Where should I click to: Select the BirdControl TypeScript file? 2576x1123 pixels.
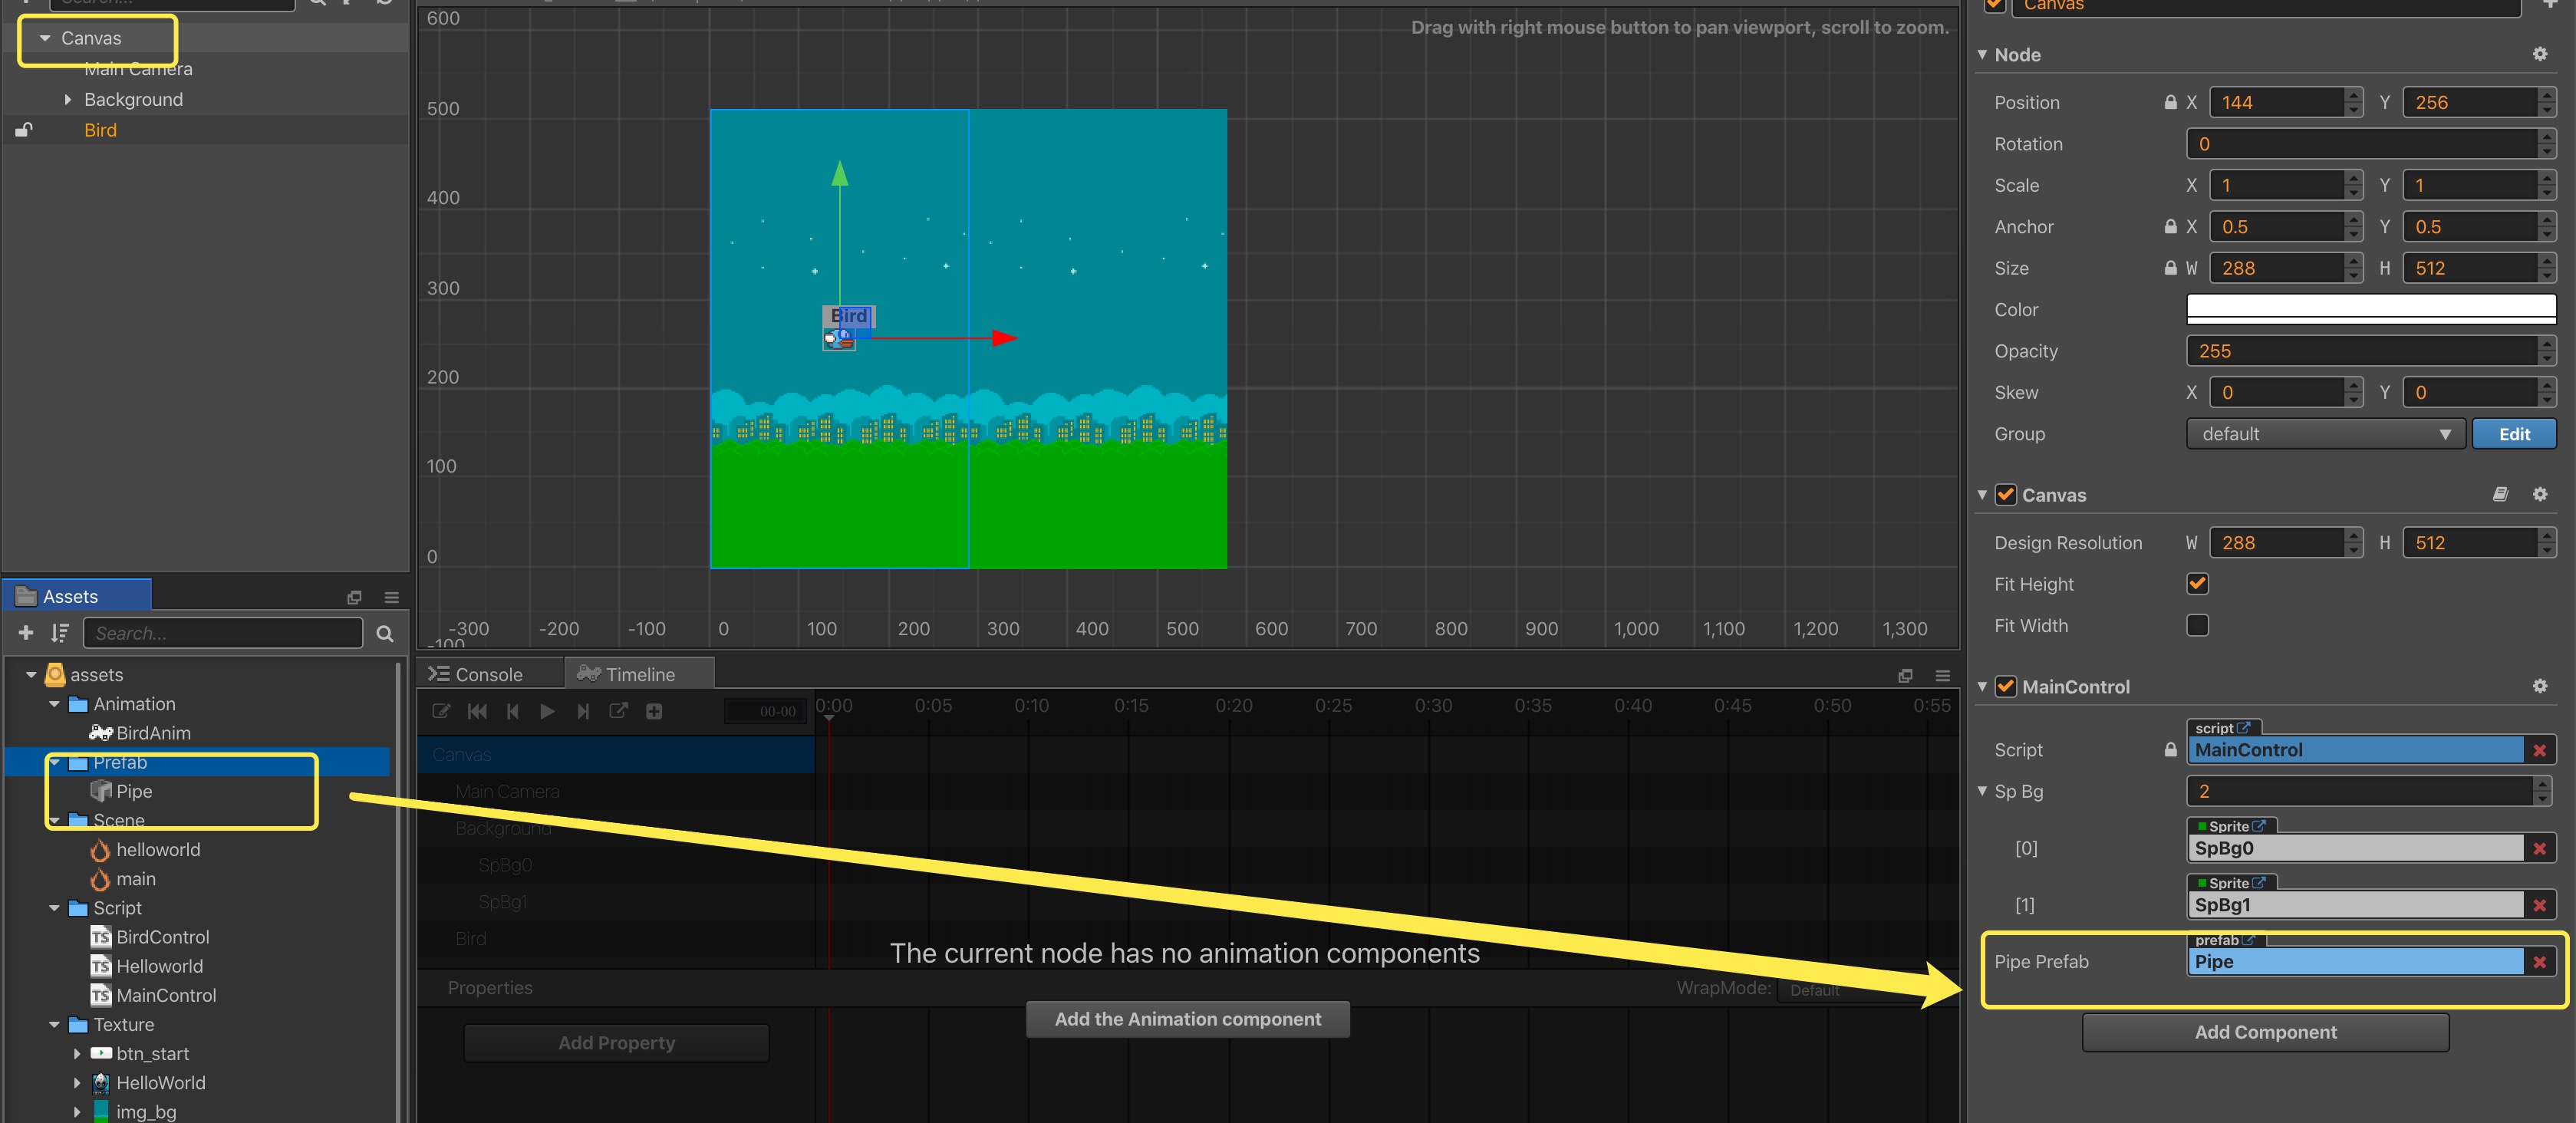click(162, 937)
